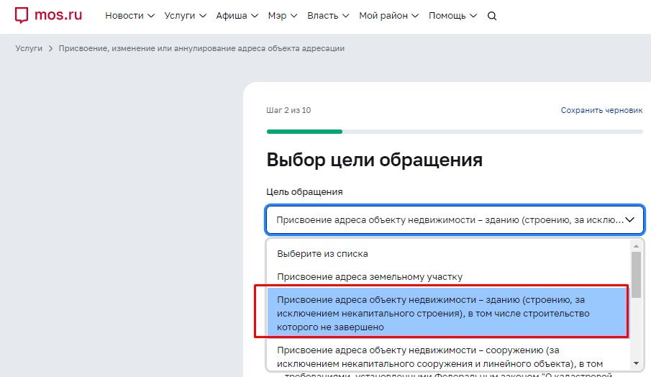Collapse the Цель обращения dropdown field
Image resolution: width=651 pixels, height=377 pixels.
point(455,219)
